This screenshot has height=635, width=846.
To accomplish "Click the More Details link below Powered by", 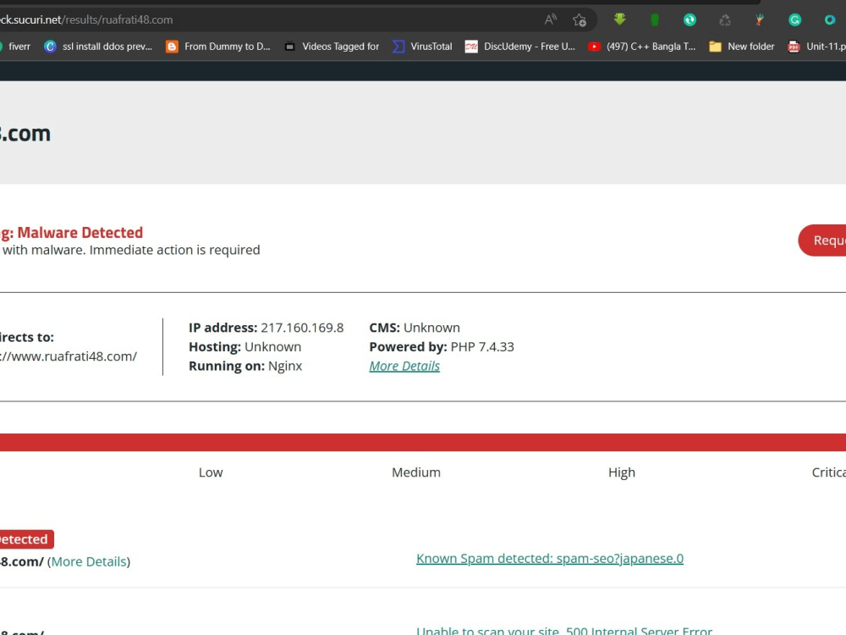I will 404,366.
